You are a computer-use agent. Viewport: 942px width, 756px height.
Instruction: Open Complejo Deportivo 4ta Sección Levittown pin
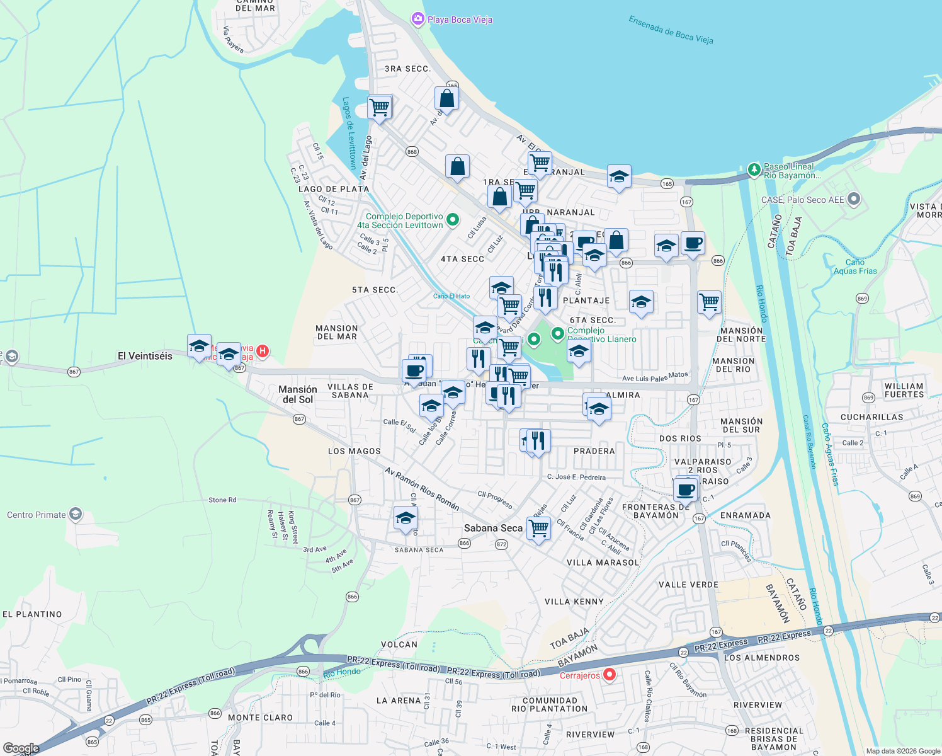(452, 220)
